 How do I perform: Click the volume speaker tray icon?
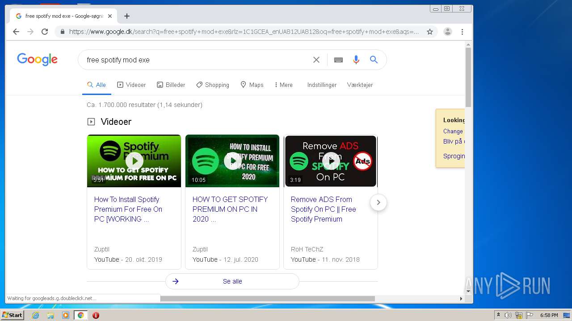[508, 315]
